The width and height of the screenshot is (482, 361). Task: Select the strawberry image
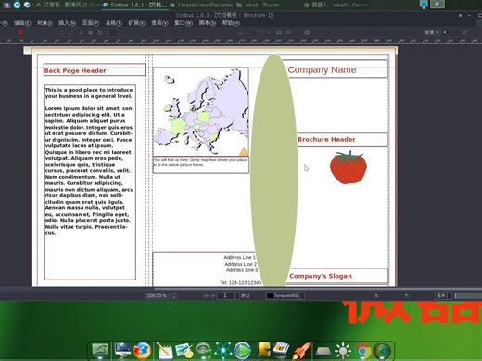(349, 168)
